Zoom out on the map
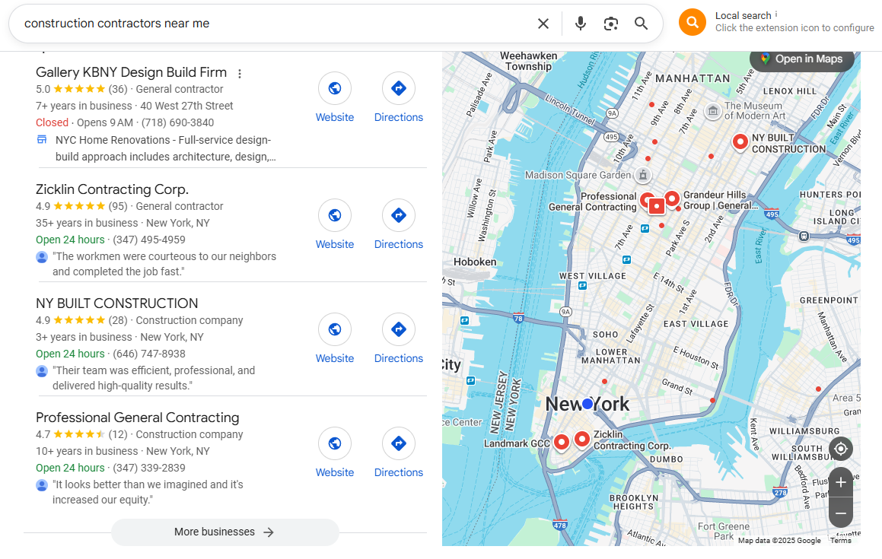The height and width of the screenshot is (559, 882). pos(840,513)
